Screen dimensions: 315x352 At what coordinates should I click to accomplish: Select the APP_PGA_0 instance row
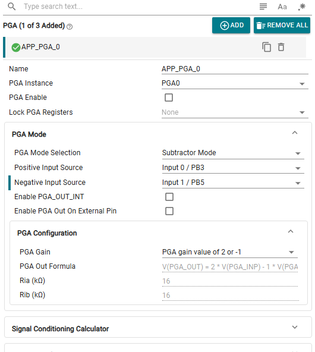tap(155, 48)
